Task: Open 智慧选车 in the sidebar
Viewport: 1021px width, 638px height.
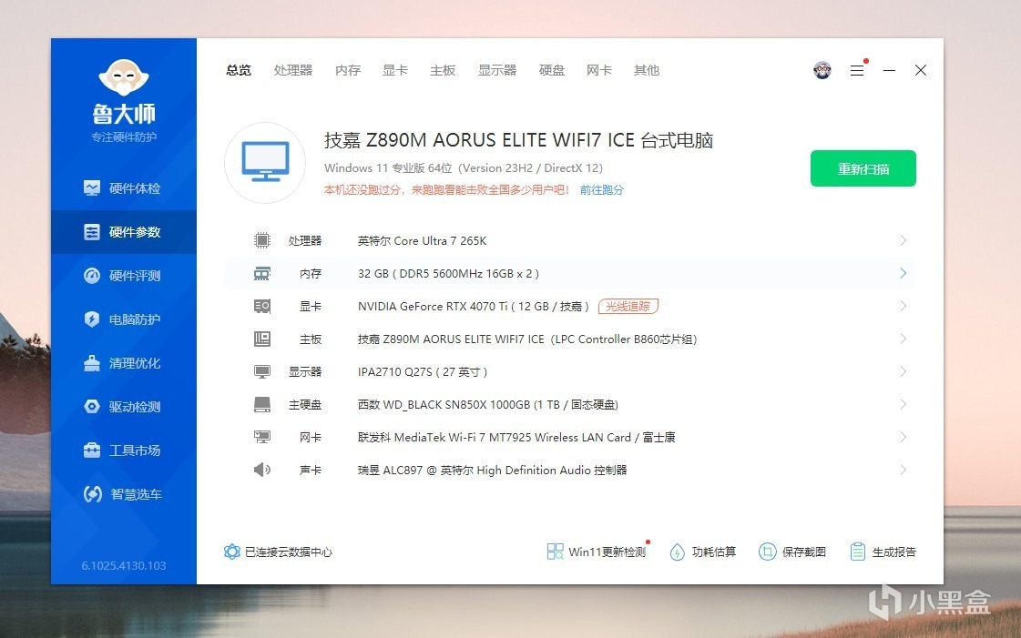Action: 123,494
